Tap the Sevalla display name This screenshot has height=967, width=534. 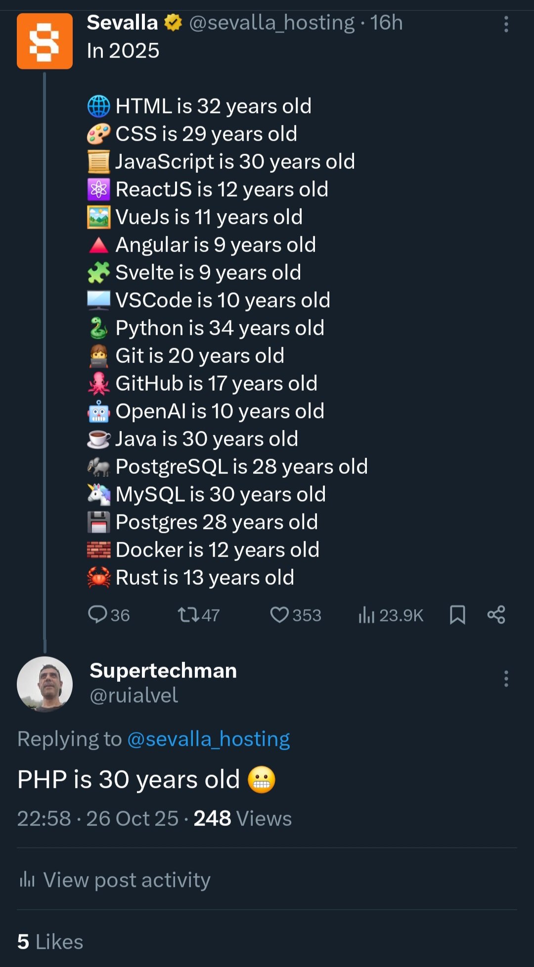pos(122,23)
